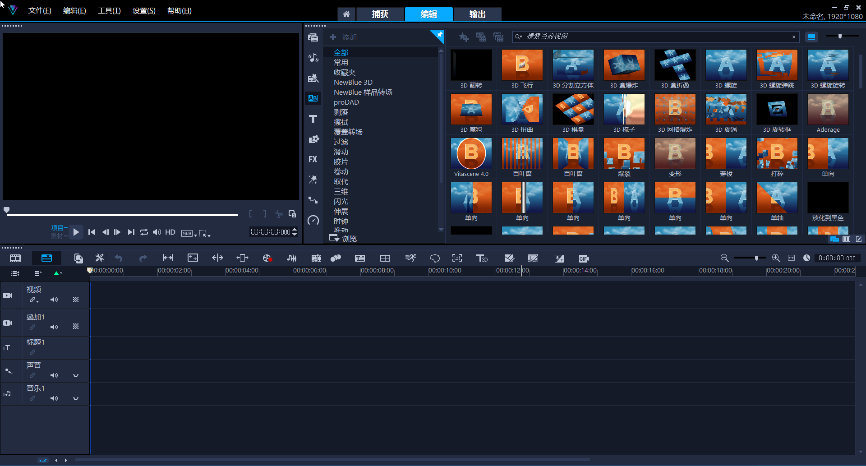Image resolution: width=866 pixels, height=466 pixels.
Task: Click timecode stepper up arrow
Action: coord(295,229)
